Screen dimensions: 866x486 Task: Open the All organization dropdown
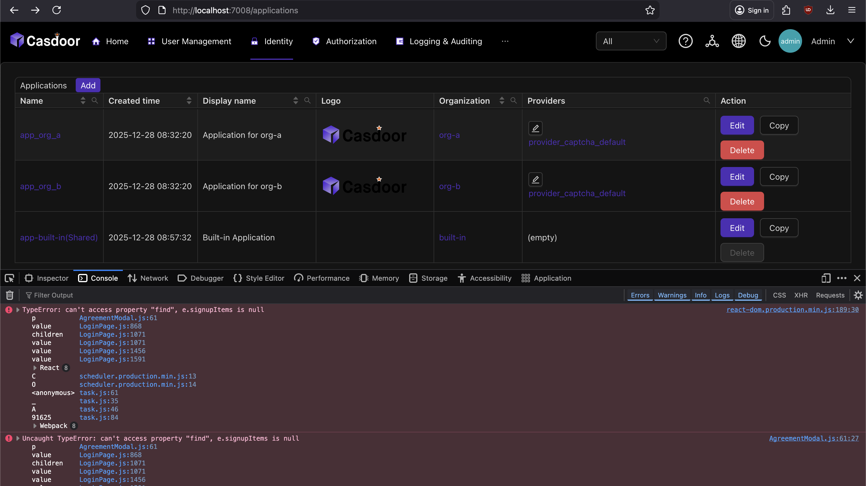[631, 41]
